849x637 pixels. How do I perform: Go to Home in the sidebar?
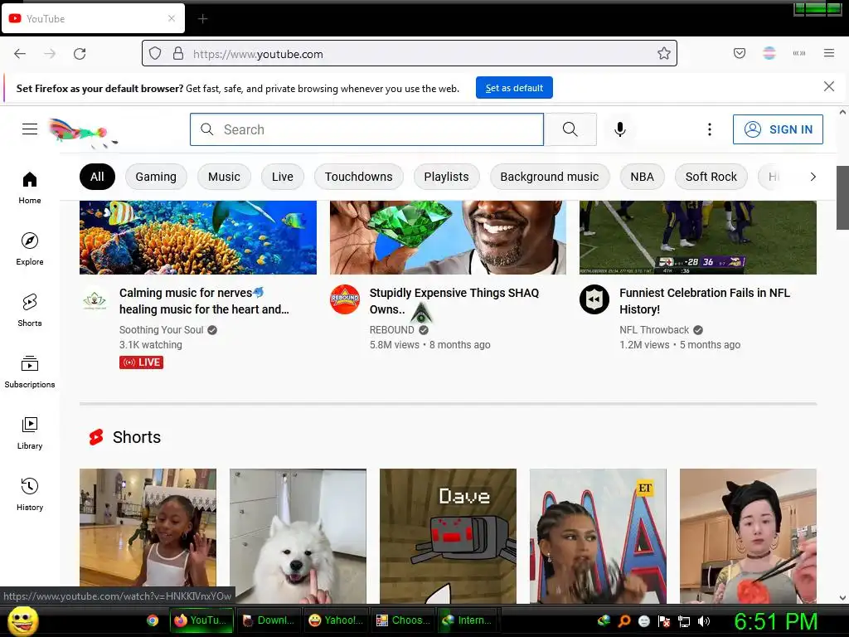pos(30,187)
